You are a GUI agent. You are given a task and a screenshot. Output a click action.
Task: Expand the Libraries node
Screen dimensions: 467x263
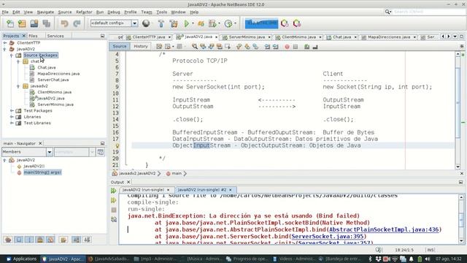coord(12,117)
